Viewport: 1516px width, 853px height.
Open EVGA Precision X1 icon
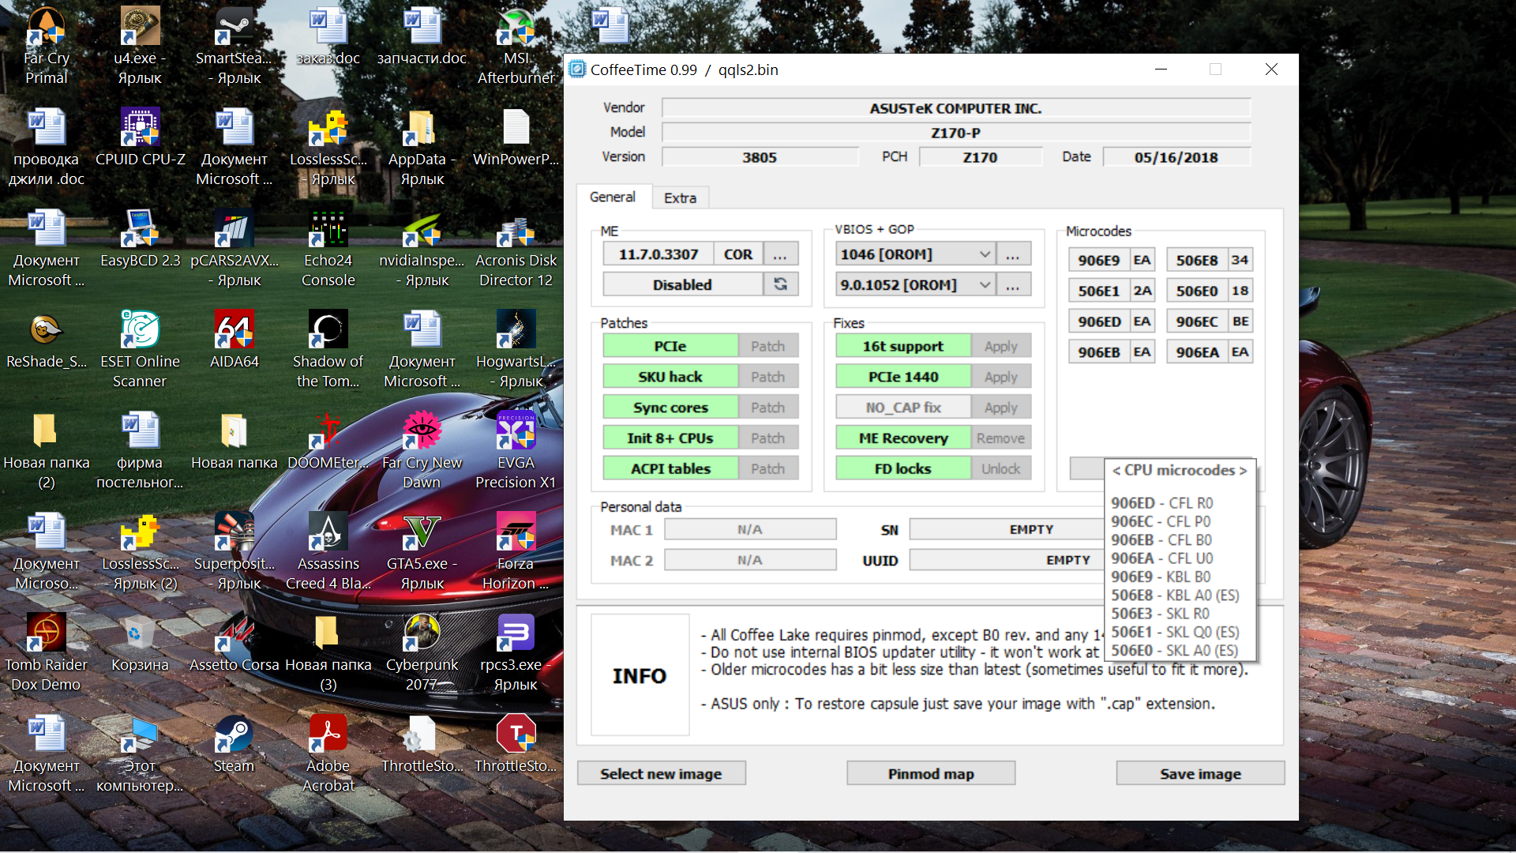pos(516,431)
